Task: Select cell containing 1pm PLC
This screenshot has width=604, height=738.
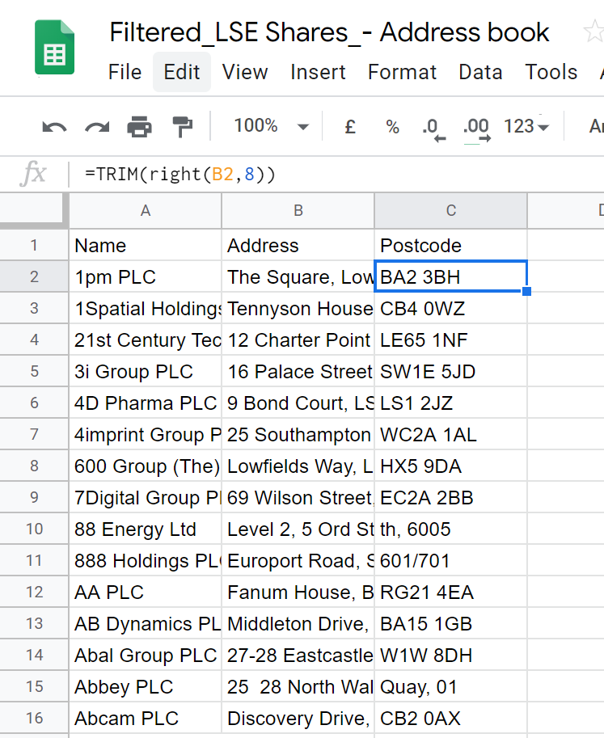Action: [x=145, y=276]
